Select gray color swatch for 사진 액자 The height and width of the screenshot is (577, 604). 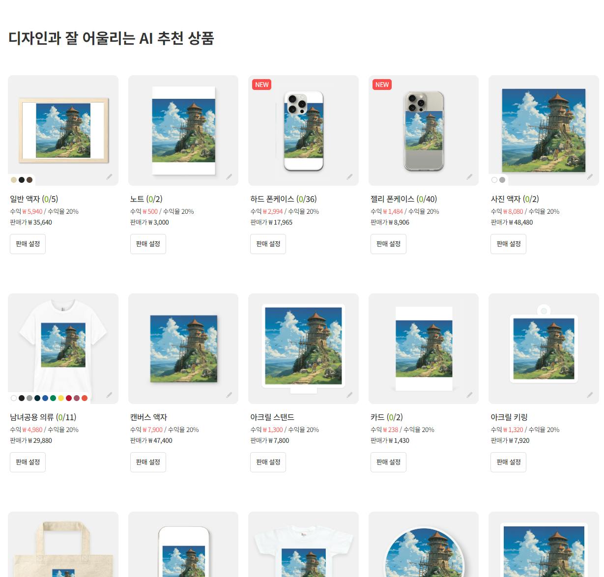click(x=502, y=180)
